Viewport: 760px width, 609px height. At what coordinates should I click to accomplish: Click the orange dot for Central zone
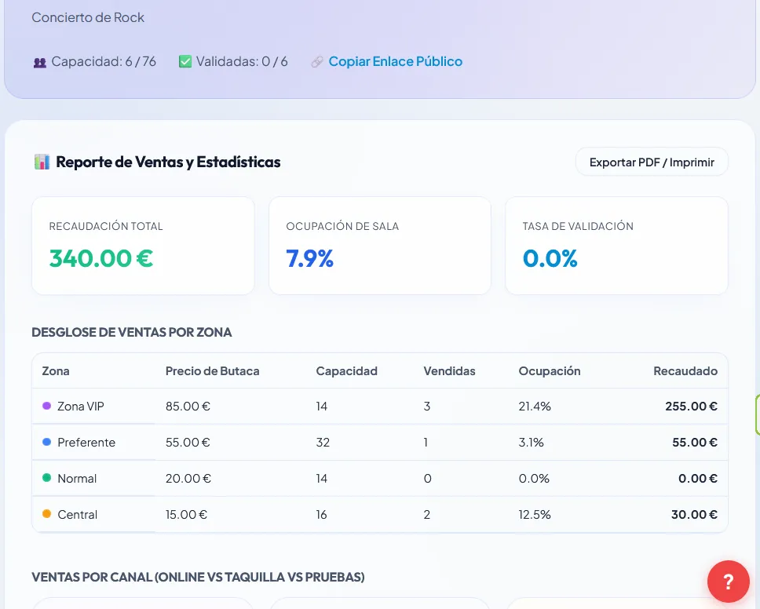click(46, 514)
